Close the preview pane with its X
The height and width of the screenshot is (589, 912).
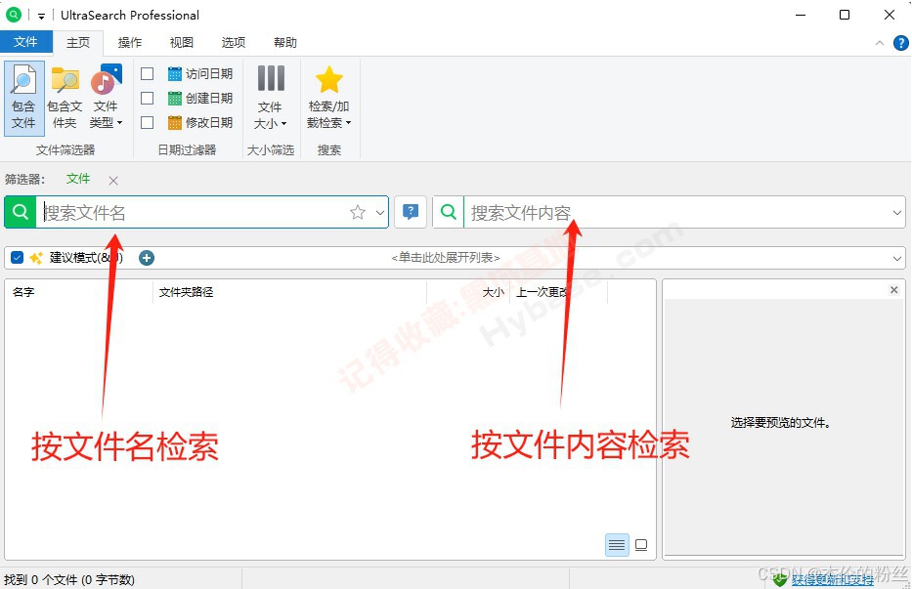click(894, 289)
